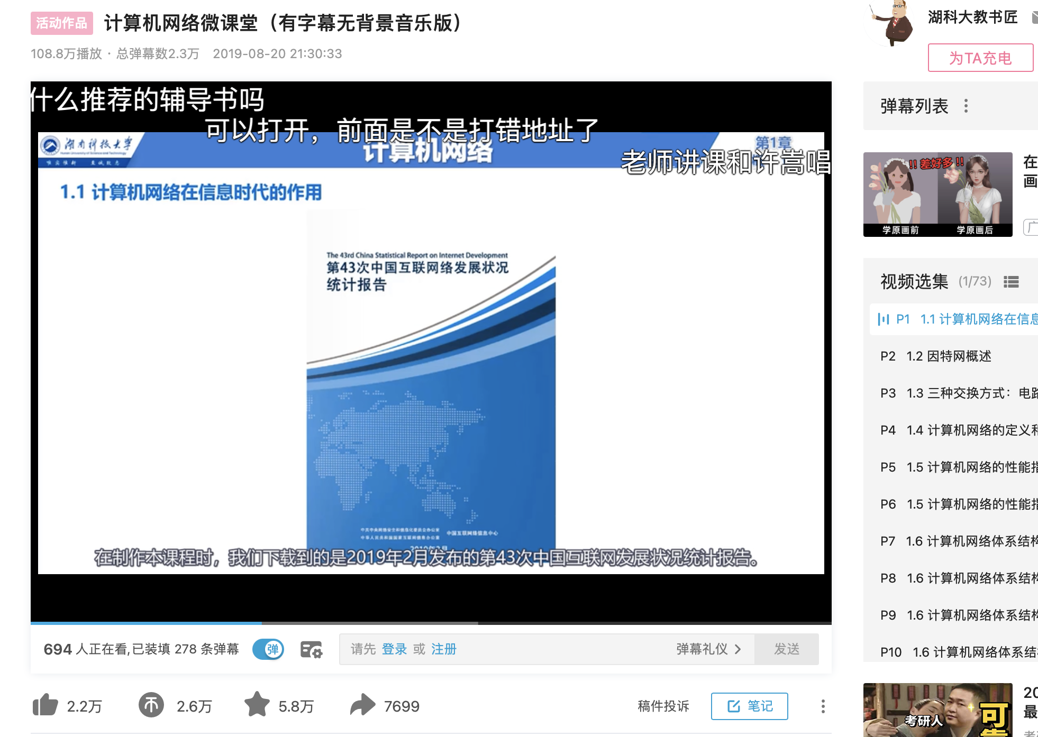Expand the 弹幕列表 panel
Image resolution: width=1038 pixels, height=737 pixels.
(x=915, y=105)
